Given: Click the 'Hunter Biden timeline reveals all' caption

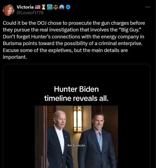Looking at the screenshot, I should point(76,94).
